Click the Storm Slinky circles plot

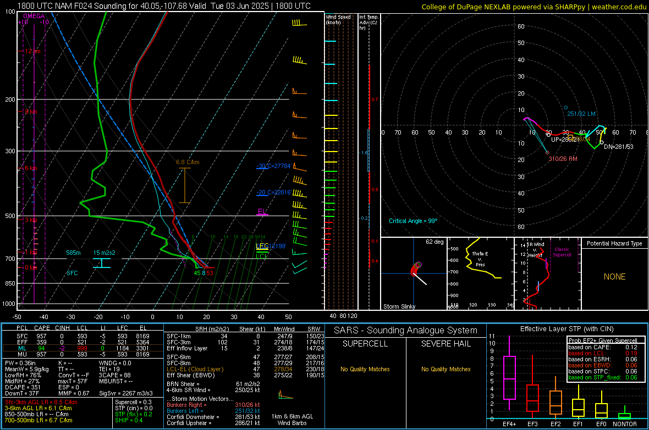[x=416, y=268]
